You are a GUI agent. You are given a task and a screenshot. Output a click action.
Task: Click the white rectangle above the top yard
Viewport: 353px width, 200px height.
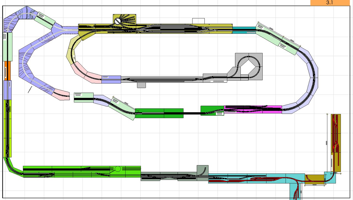[198, 21]
